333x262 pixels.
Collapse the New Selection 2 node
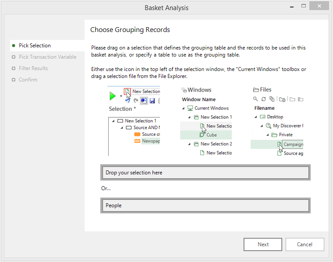[x=189, y=144]
